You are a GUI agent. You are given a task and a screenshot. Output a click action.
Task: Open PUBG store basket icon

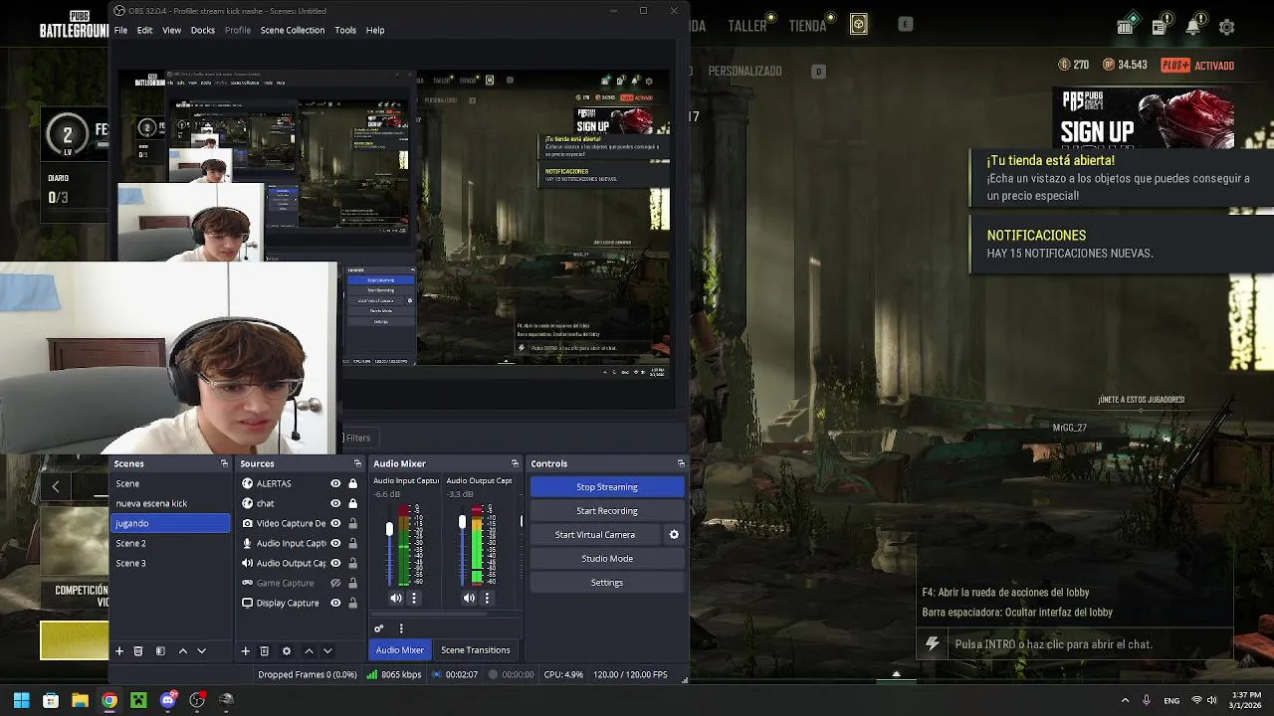[1125, 27]
